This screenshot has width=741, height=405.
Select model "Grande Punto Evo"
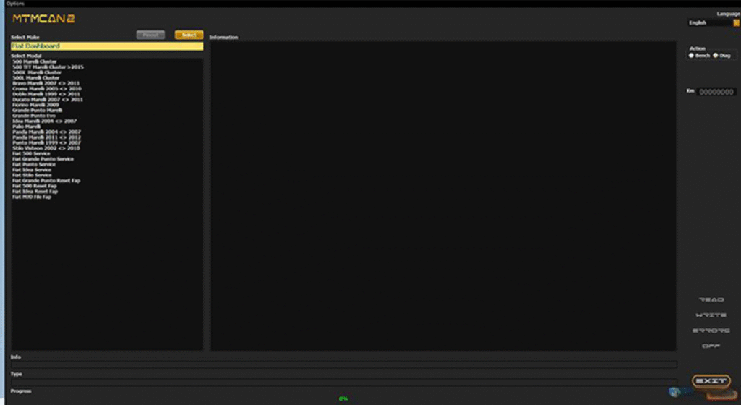(x=34, y=116)
